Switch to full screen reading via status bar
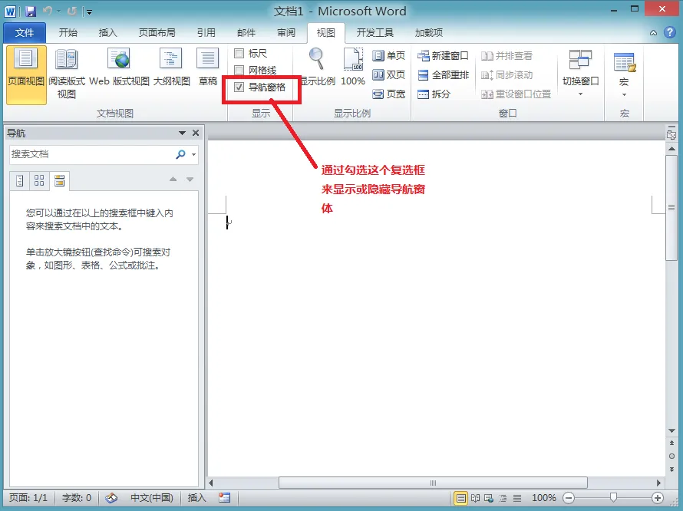Screen dimensions: 683x511 (475, 497)
